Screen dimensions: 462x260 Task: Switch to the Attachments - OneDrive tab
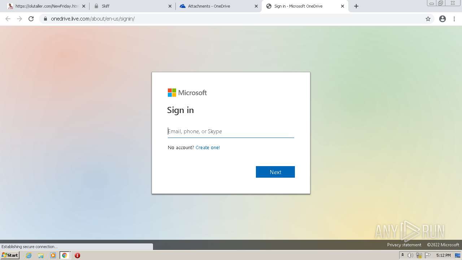coord(218,6)
